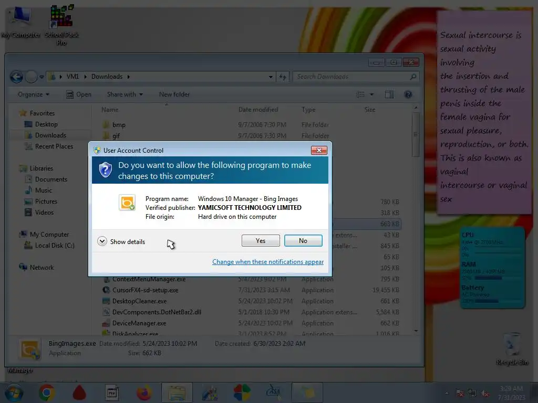Click the Bing Images program icon in dialog
This screenshot has height=403, width=538.
(127, 203)
